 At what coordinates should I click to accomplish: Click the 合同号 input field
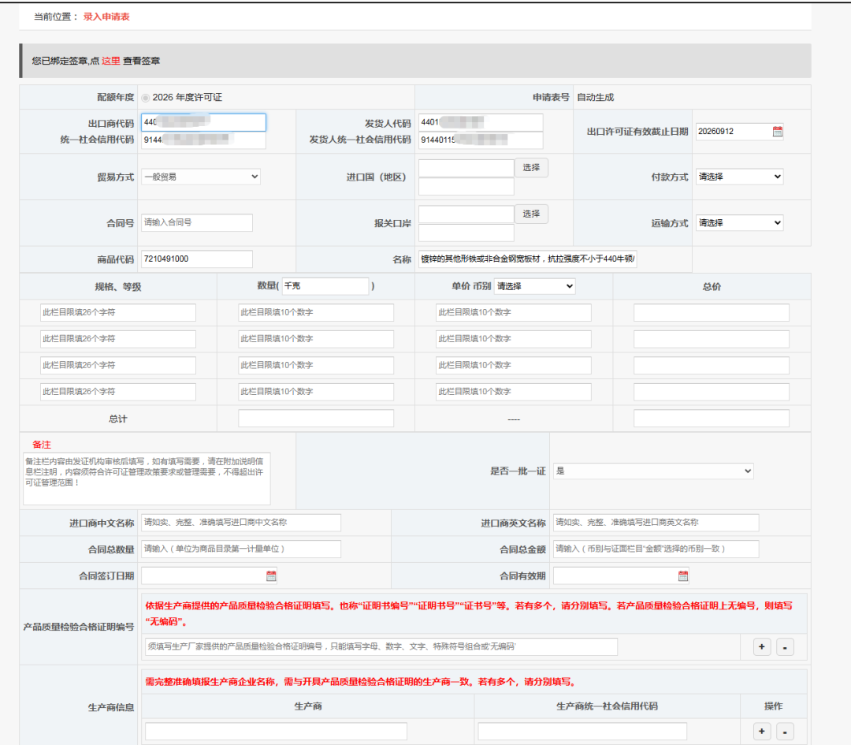tap(197, 223)
